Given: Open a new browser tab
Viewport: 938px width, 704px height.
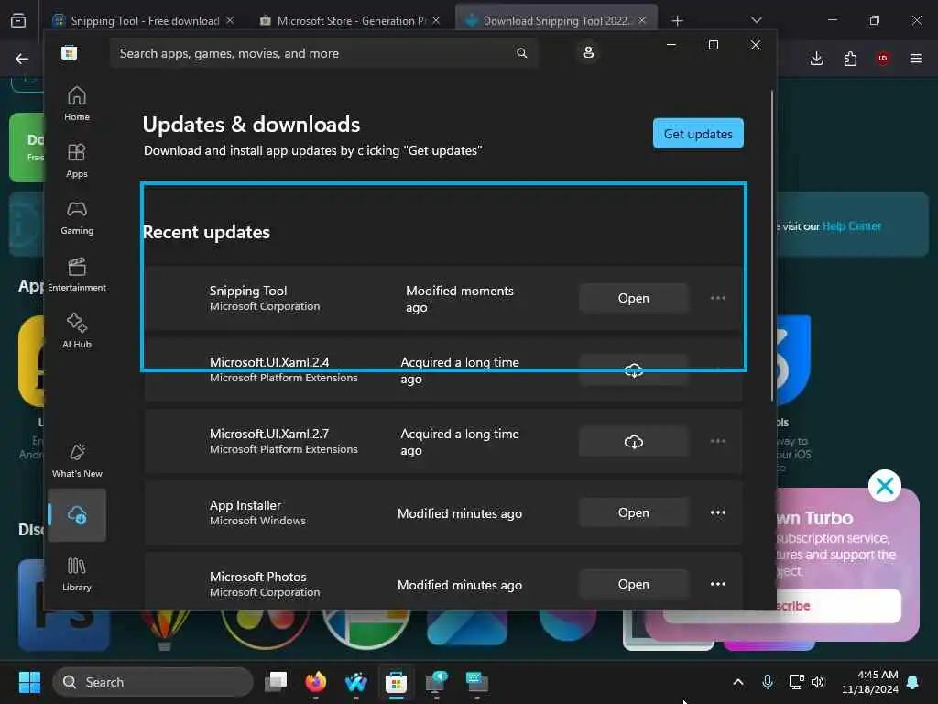Looking at the screenshot, I should coord(677,21).
